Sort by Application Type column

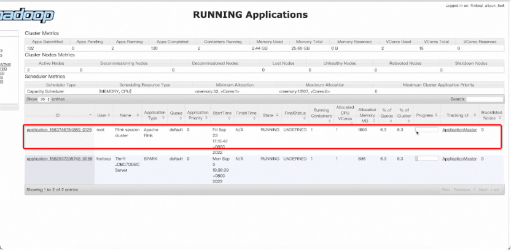coord(155,115)
